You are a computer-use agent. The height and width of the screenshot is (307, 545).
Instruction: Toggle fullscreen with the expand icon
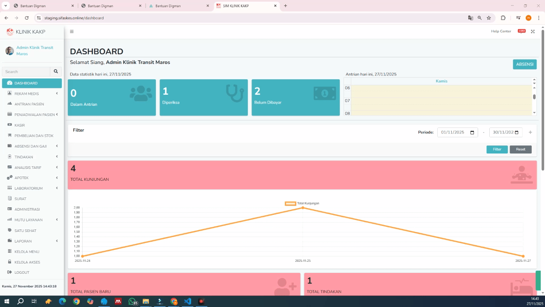point(533,32)
